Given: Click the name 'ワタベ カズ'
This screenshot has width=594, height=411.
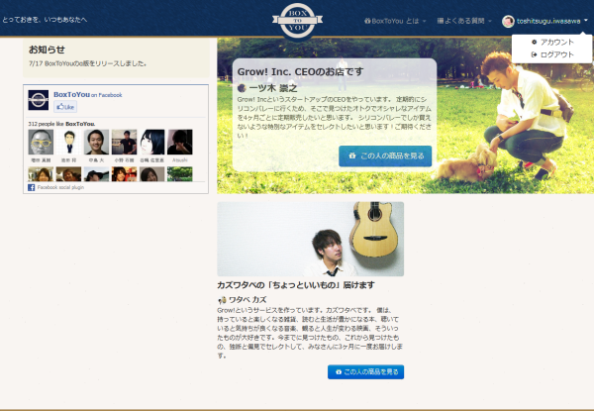Looking at the screenshot, I should [x=247, y=300].
